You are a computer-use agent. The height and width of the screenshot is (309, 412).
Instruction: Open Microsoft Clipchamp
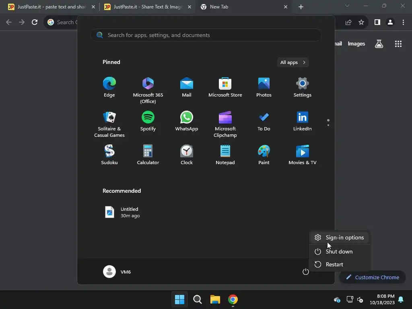click(x=225, y=124)
